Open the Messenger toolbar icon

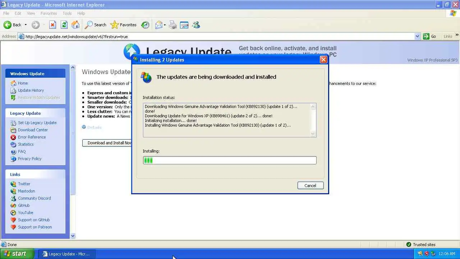point(196,25)
